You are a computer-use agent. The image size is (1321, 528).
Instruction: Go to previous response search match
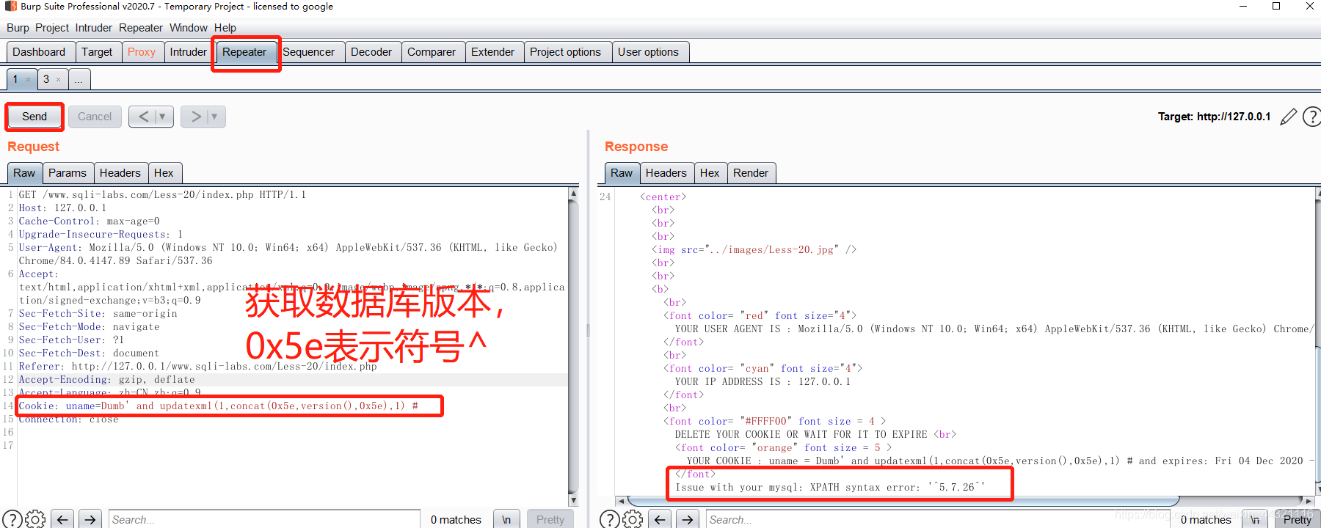coord(660,519)
